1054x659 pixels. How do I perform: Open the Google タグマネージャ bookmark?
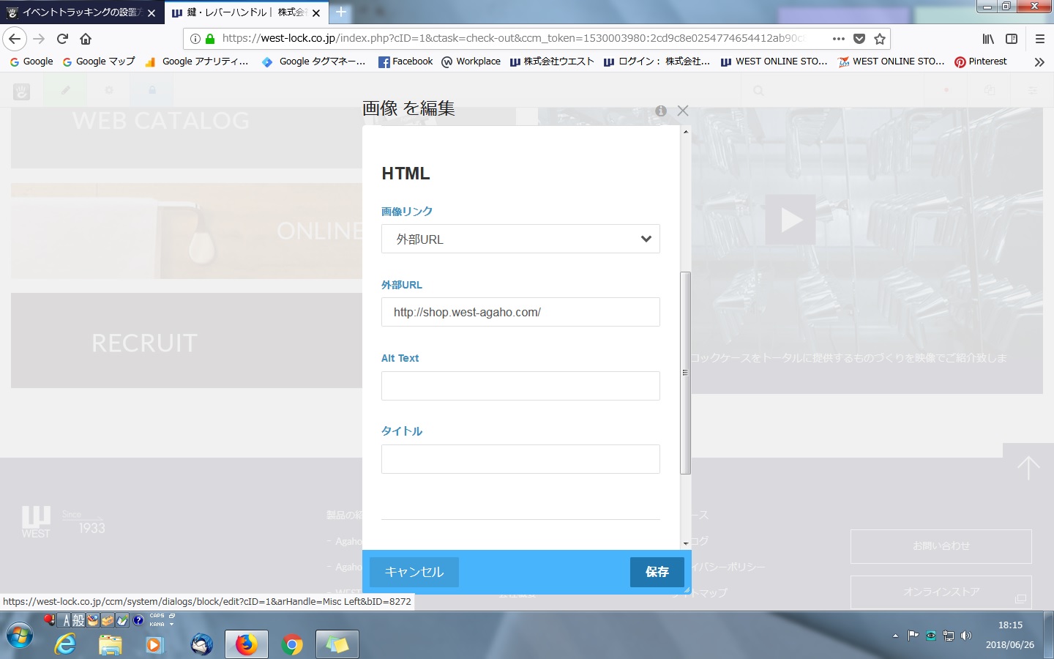(x=314, y=62)
